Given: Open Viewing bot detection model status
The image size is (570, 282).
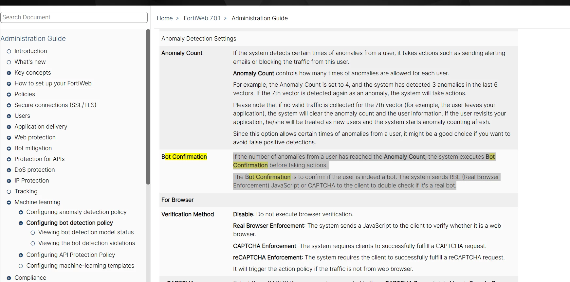Looking at the screenshot, I should (86, 232).
